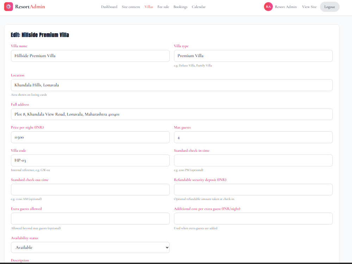Open the Calendar page
This screenshot has width=352, height=264.
tap(199, 7)
